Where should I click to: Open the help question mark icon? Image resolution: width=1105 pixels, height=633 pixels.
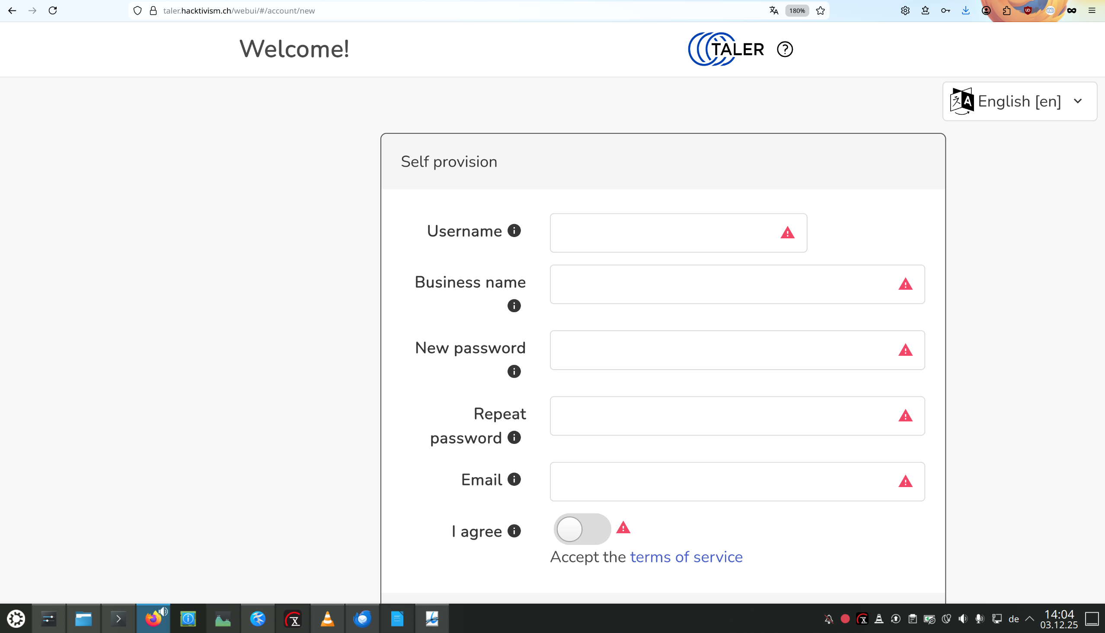(785, 49)
